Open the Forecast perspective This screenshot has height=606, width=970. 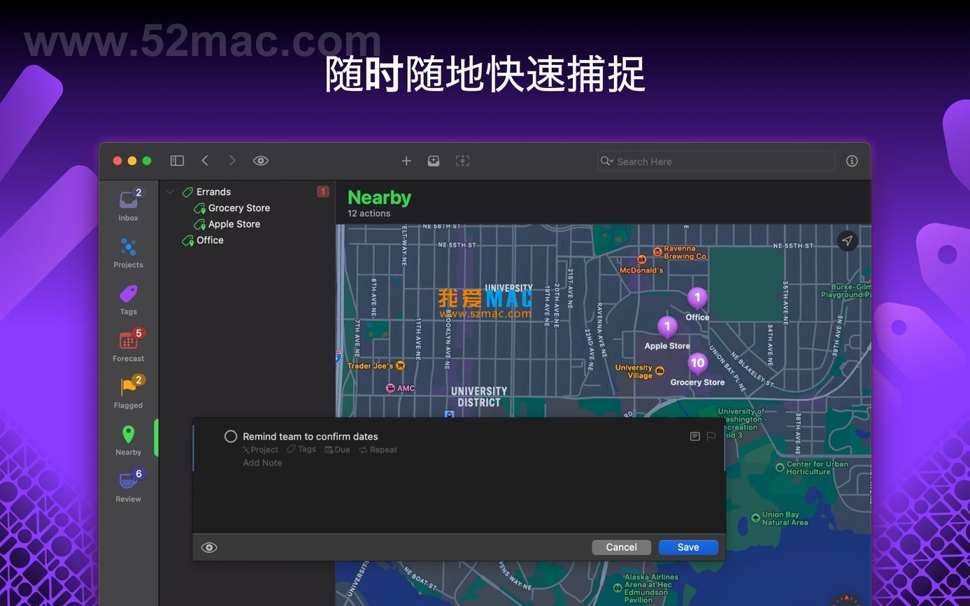128,346
